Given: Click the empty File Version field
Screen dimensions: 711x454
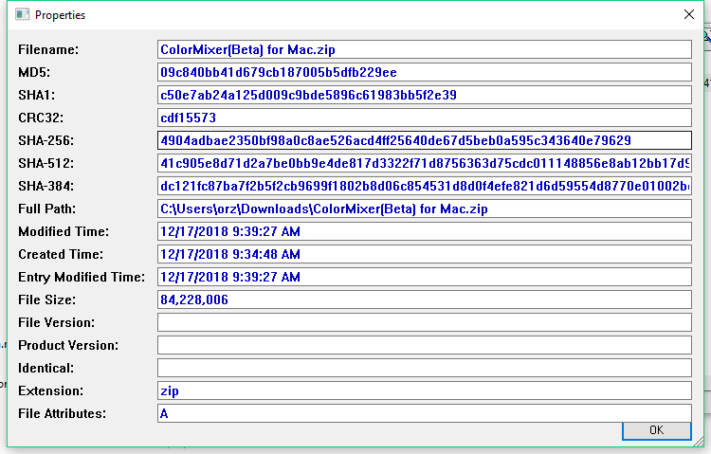Looking at the screenshot, I should pyautogui.click(x=424, y=322).
